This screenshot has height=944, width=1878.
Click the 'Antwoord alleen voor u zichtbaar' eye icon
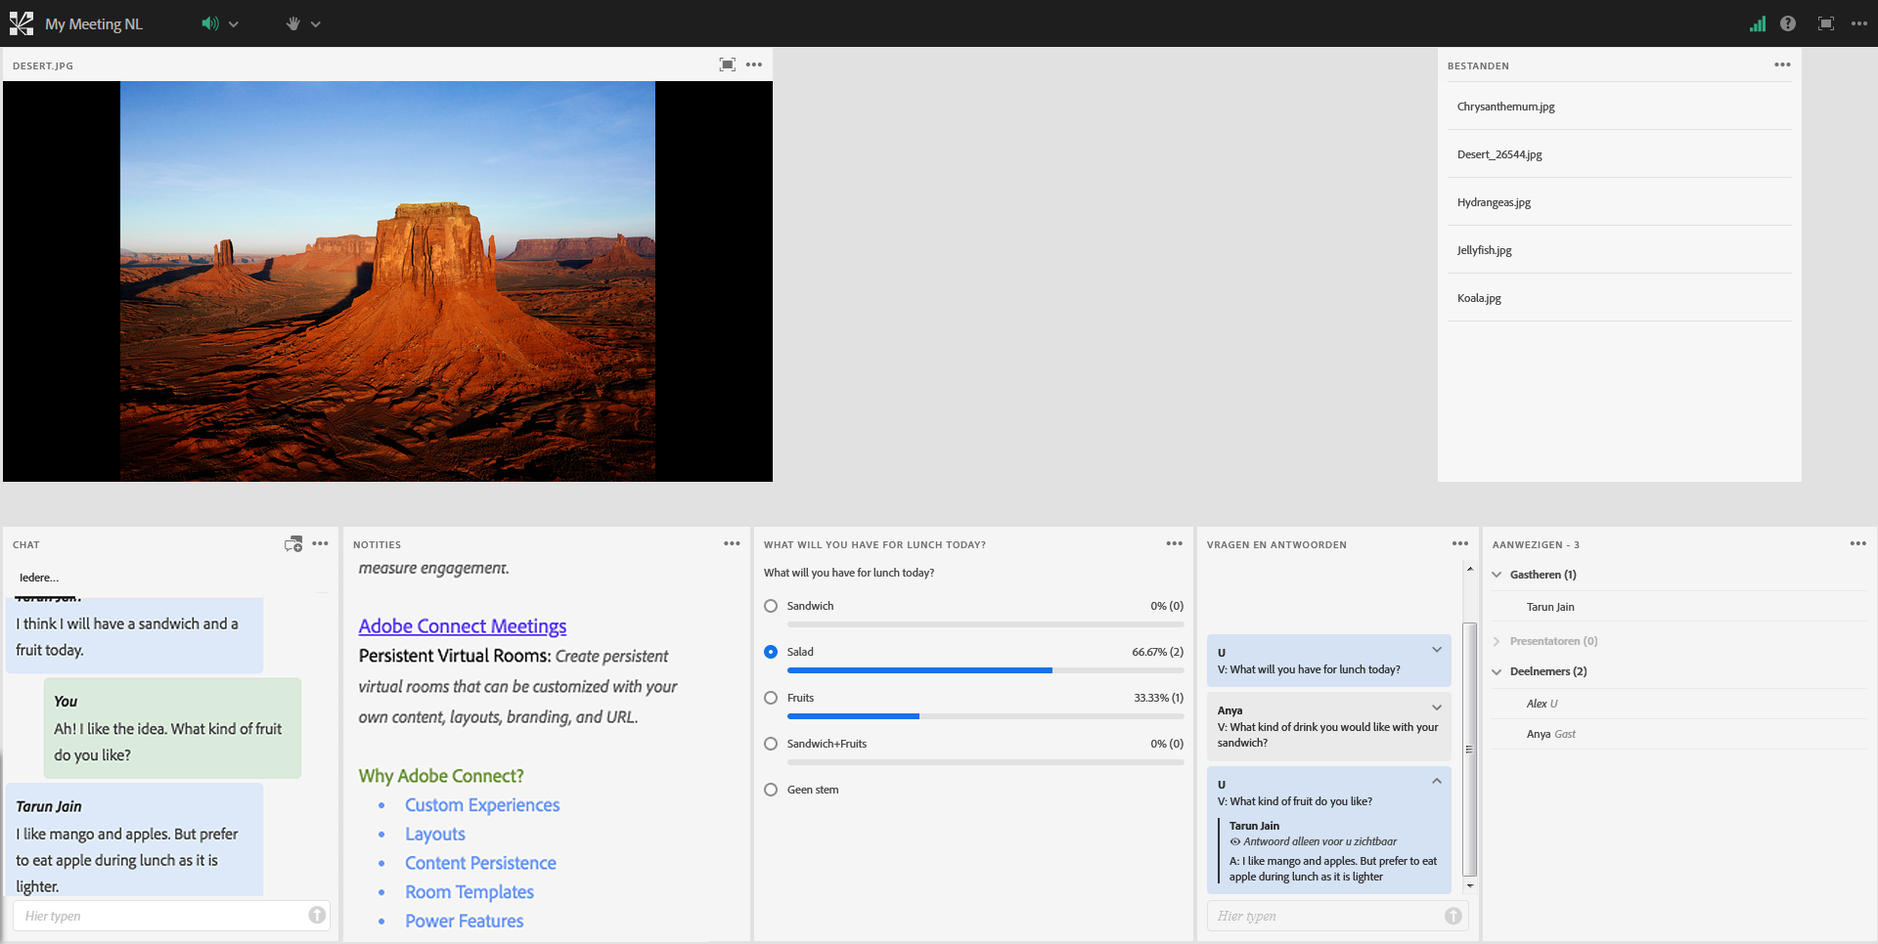(1235, 841)
